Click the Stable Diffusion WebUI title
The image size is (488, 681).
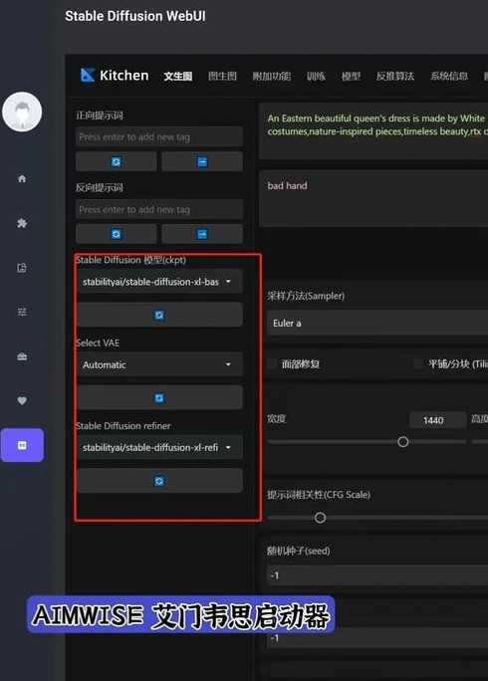(x=135, y=16)
